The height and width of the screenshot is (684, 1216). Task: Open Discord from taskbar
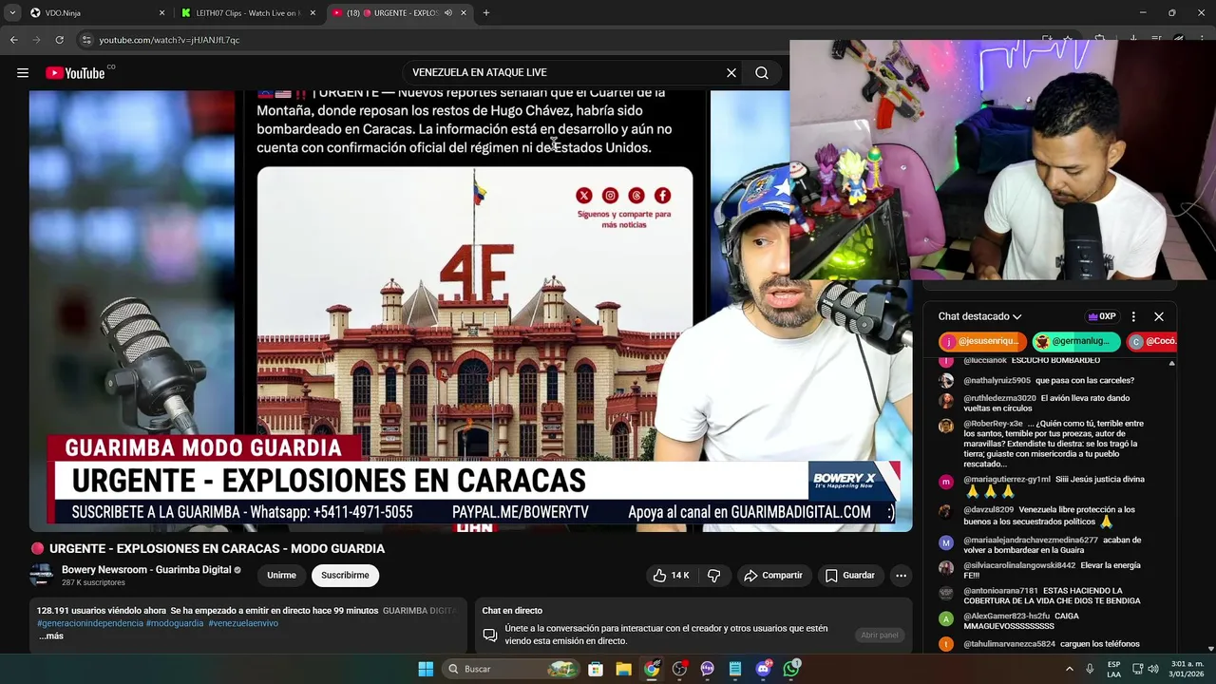tap(763, 669)
